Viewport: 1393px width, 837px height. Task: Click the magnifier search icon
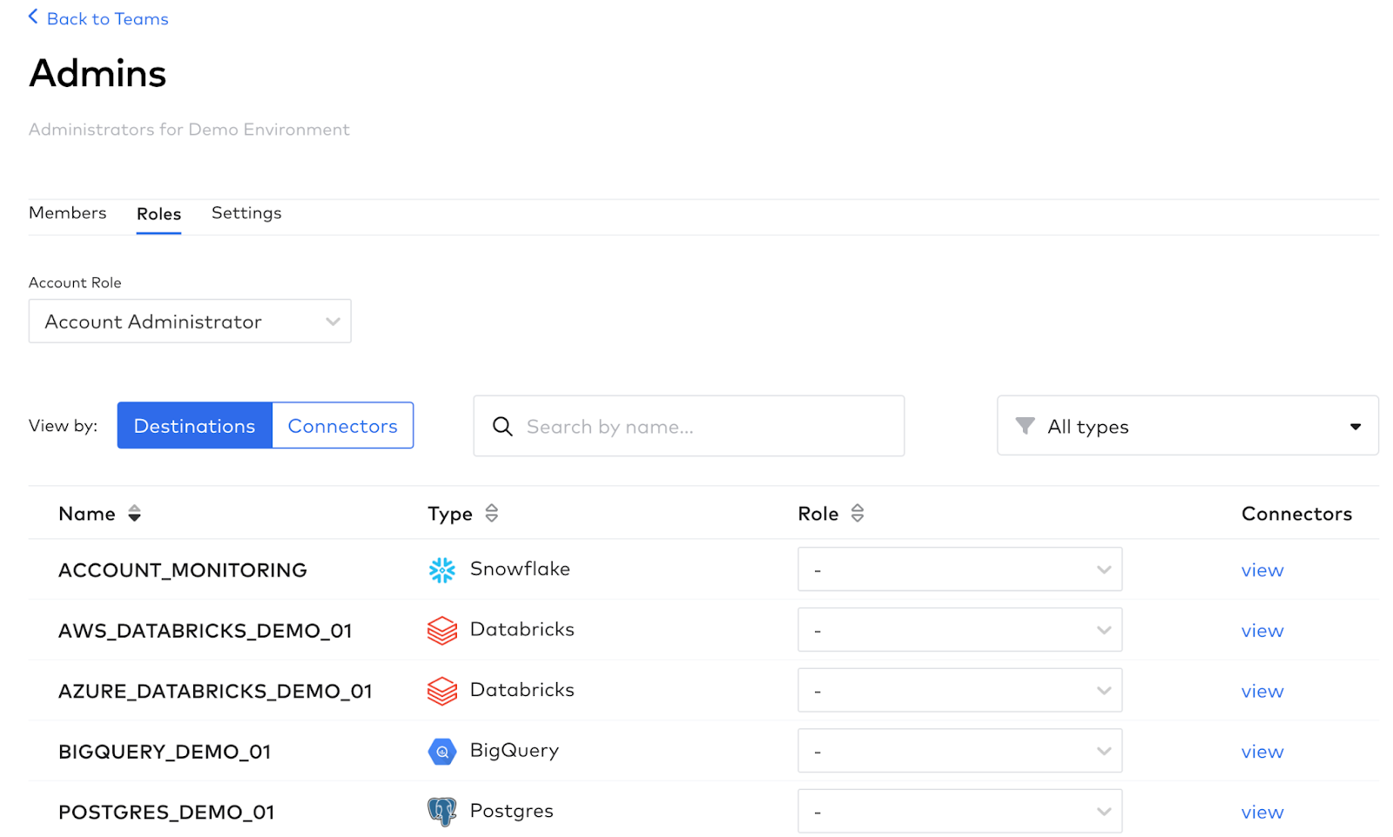coord(502,426)
